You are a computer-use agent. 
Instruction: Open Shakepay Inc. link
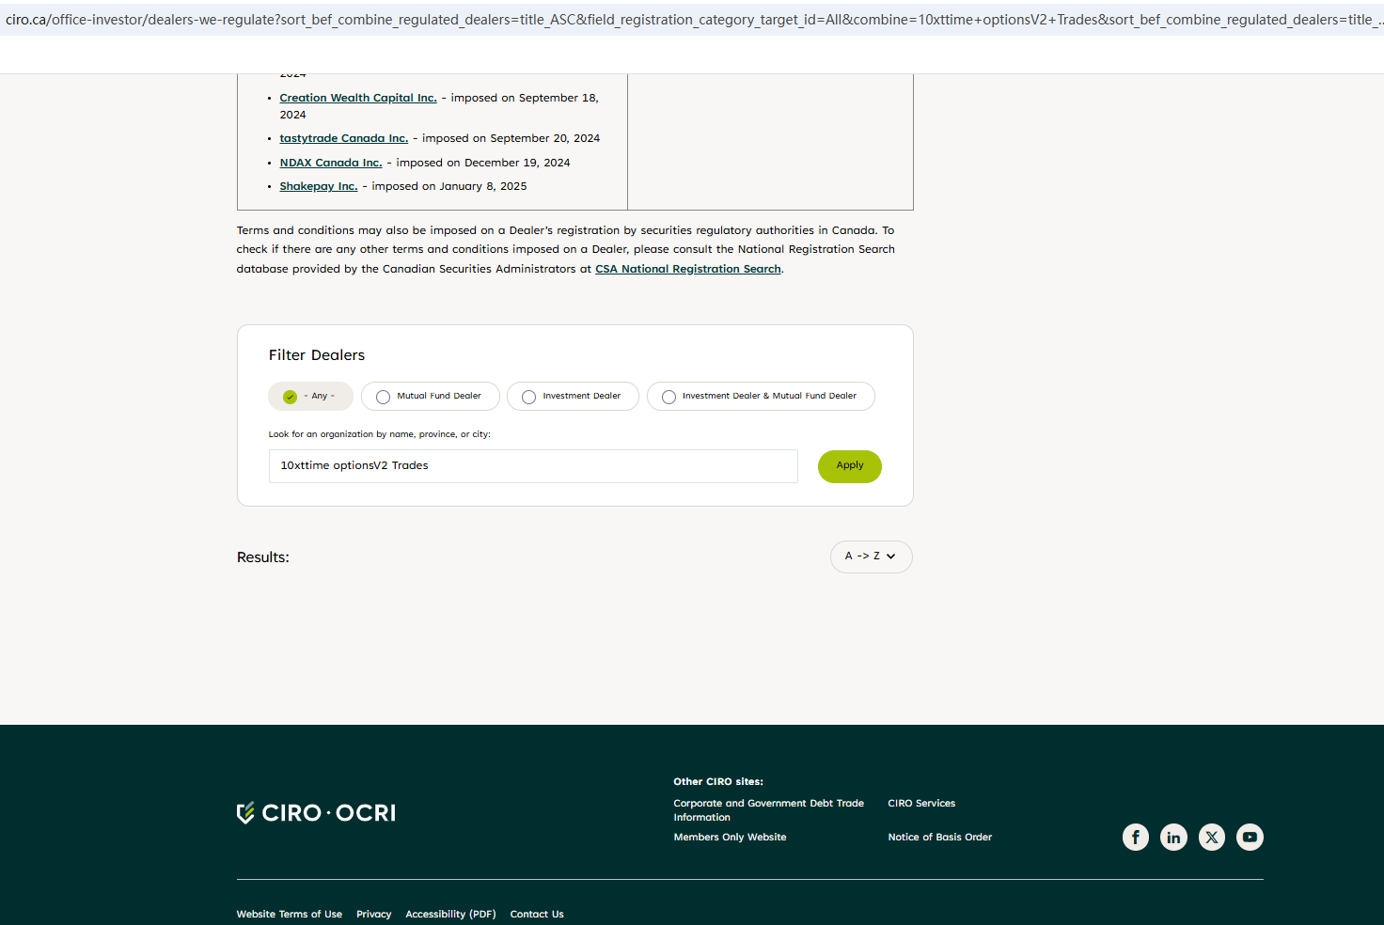(x=319, y=186)
